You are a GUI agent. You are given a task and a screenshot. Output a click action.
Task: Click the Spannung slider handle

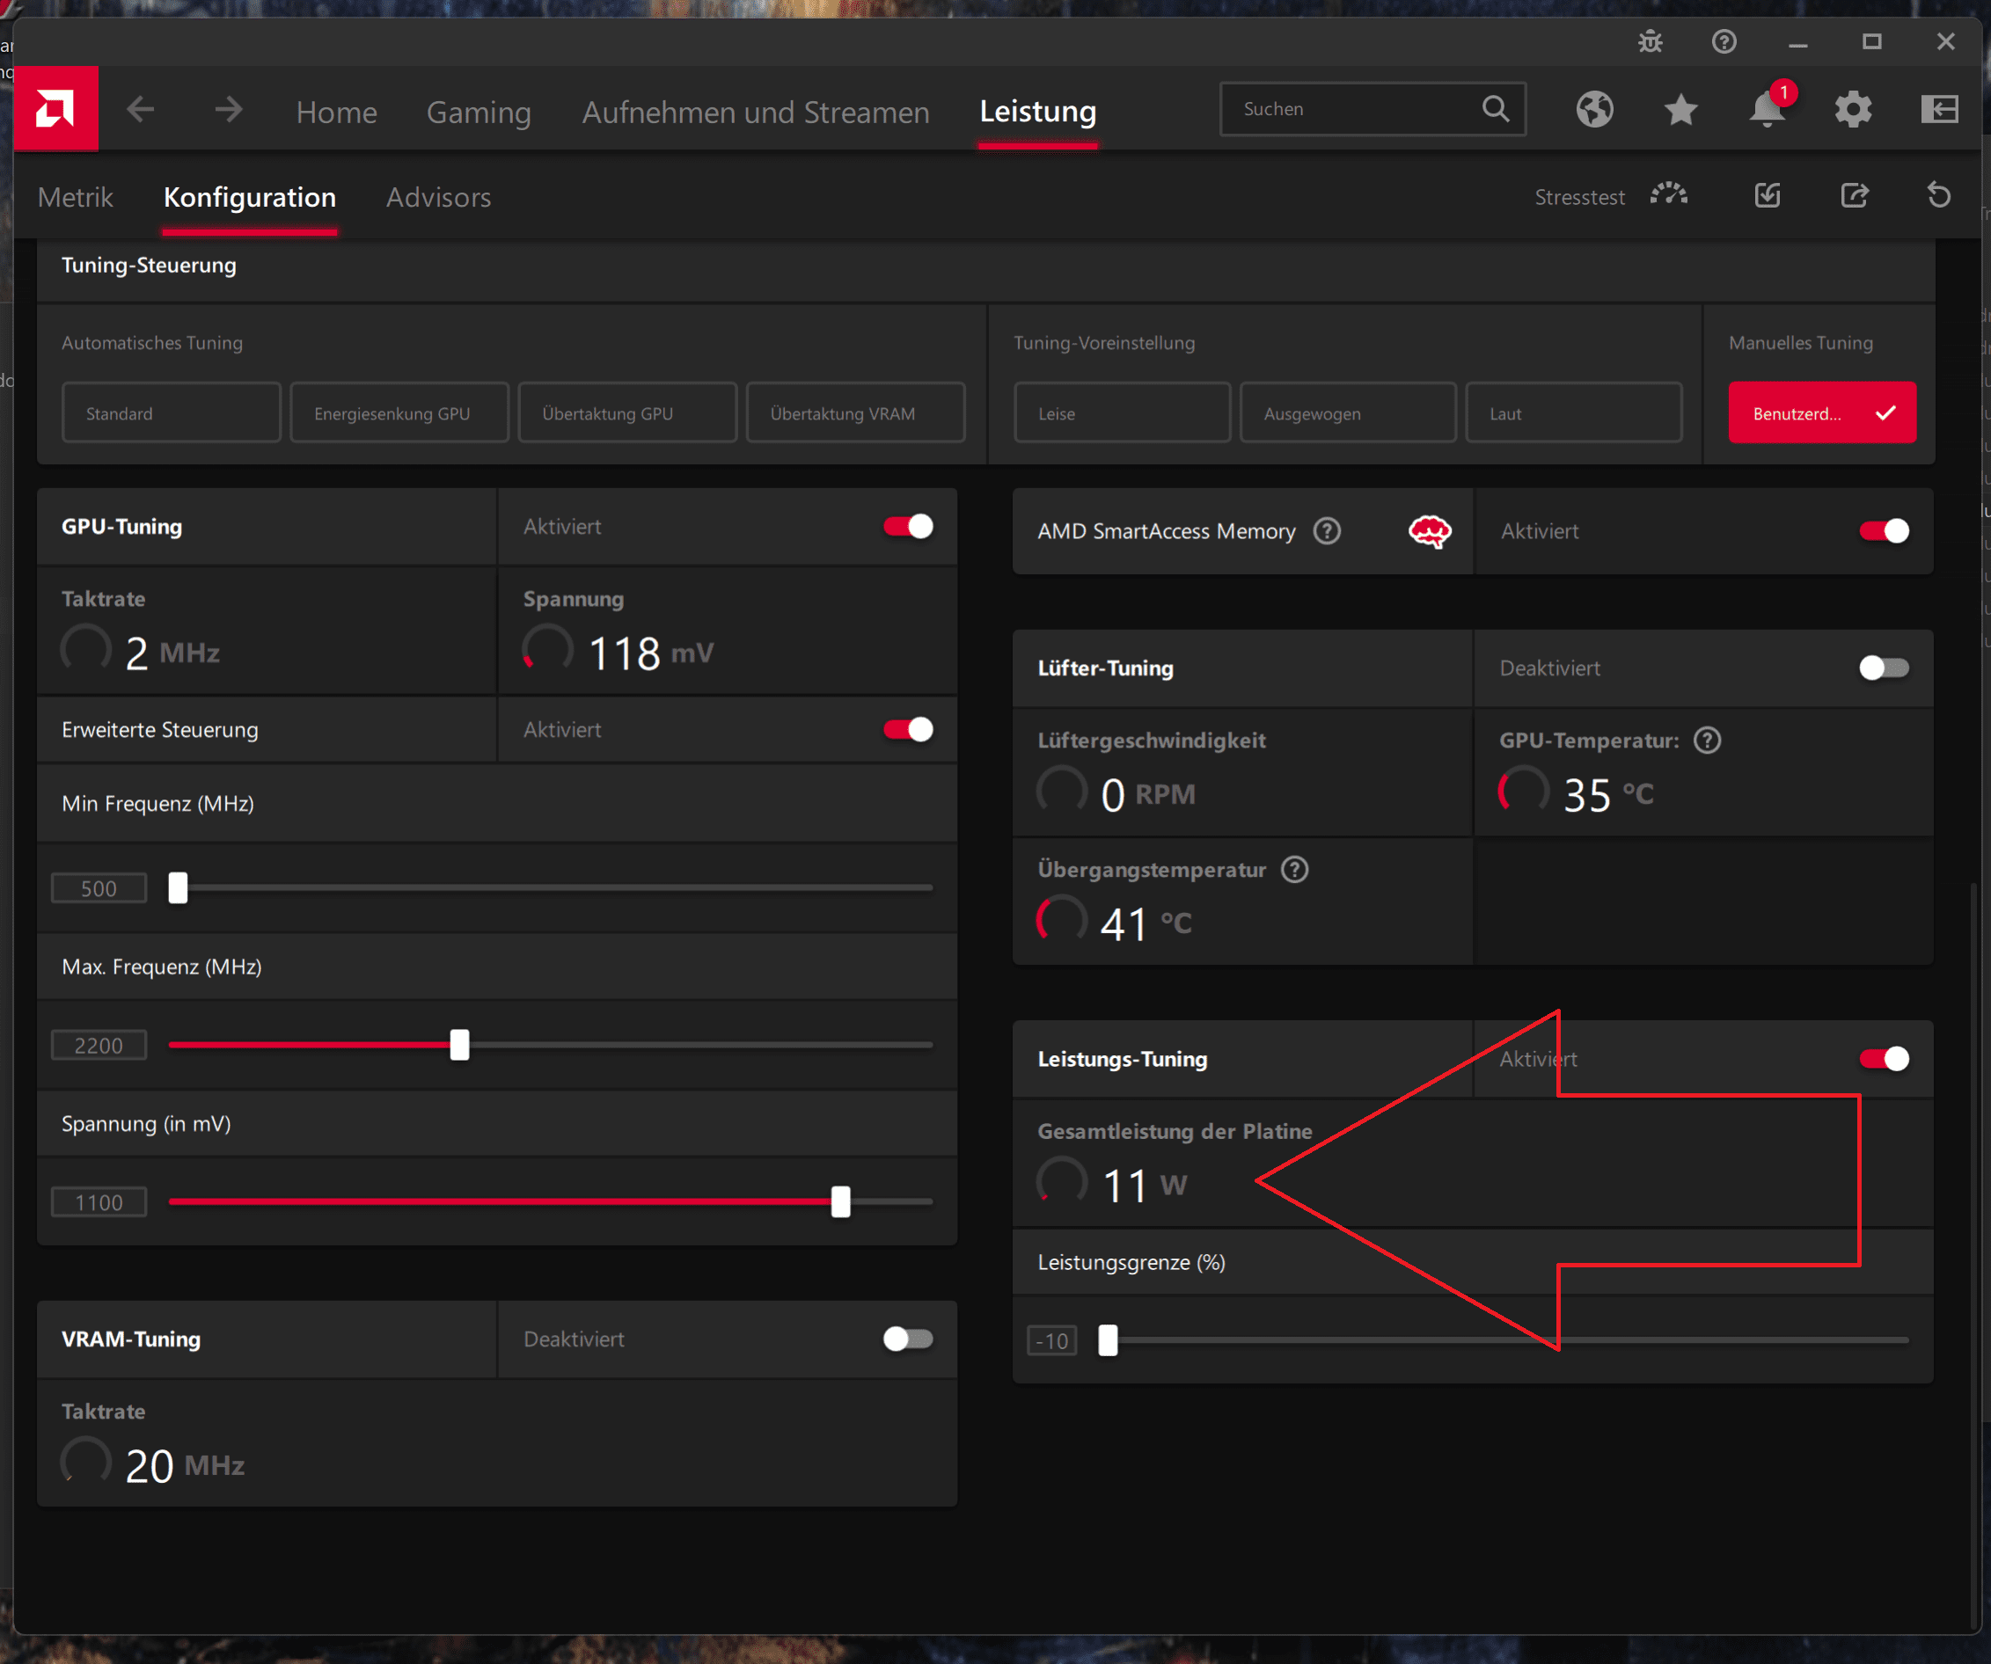[x=841, y=1201]
